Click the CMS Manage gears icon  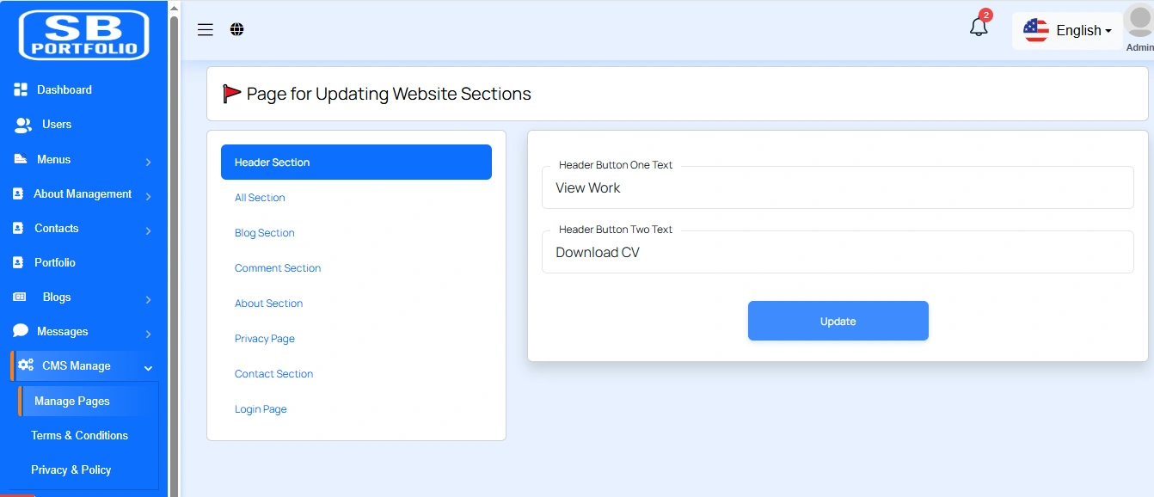tap(26, 365)
